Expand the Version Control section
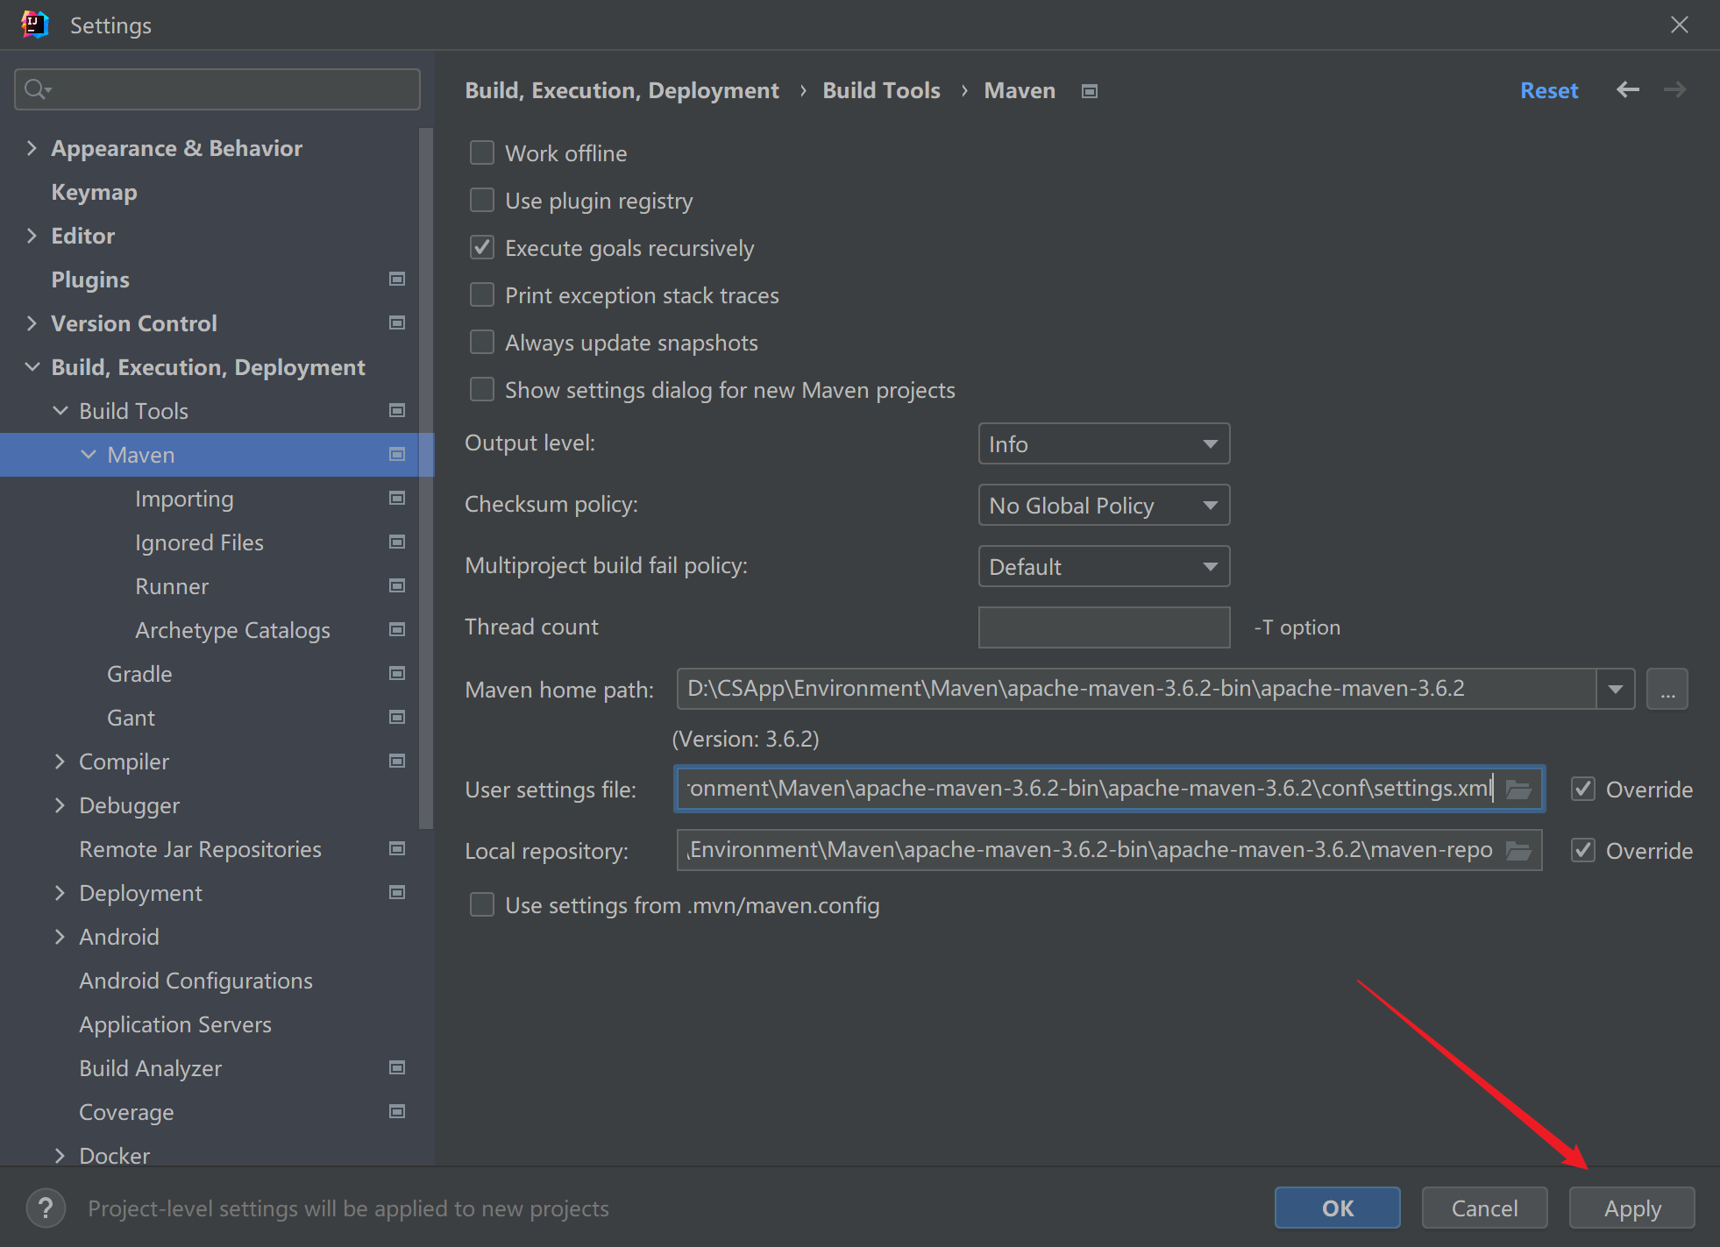The width and height of the screenshot is (1720, 1247). point(32,323)
